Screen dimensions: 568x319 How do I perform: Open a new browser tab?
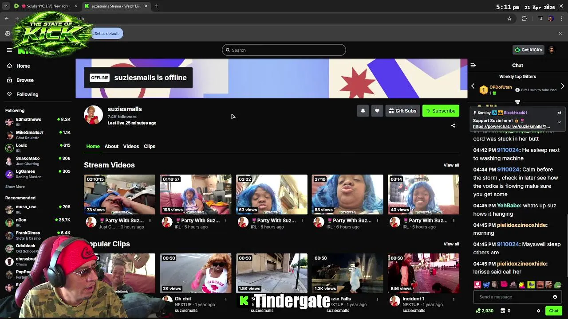click(x=157, y=6)
